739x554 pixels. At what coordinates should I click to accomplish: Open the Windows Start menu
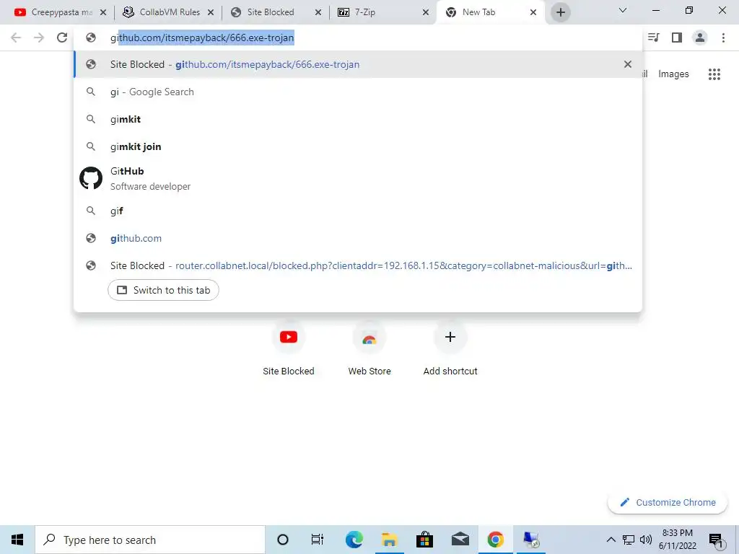17,540
